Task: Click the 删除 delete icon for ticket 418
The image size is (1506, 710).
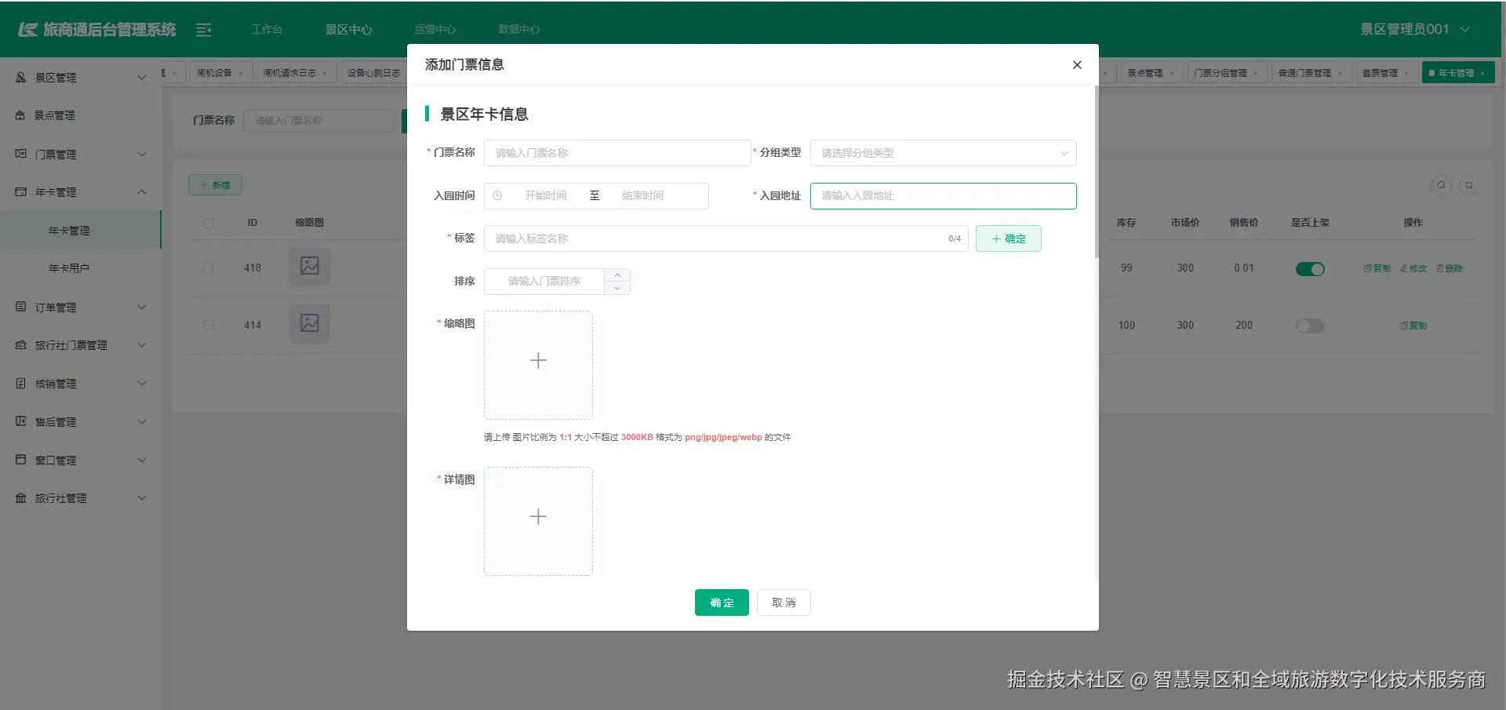Action: pyautogui.click(x=1450, y=268)
